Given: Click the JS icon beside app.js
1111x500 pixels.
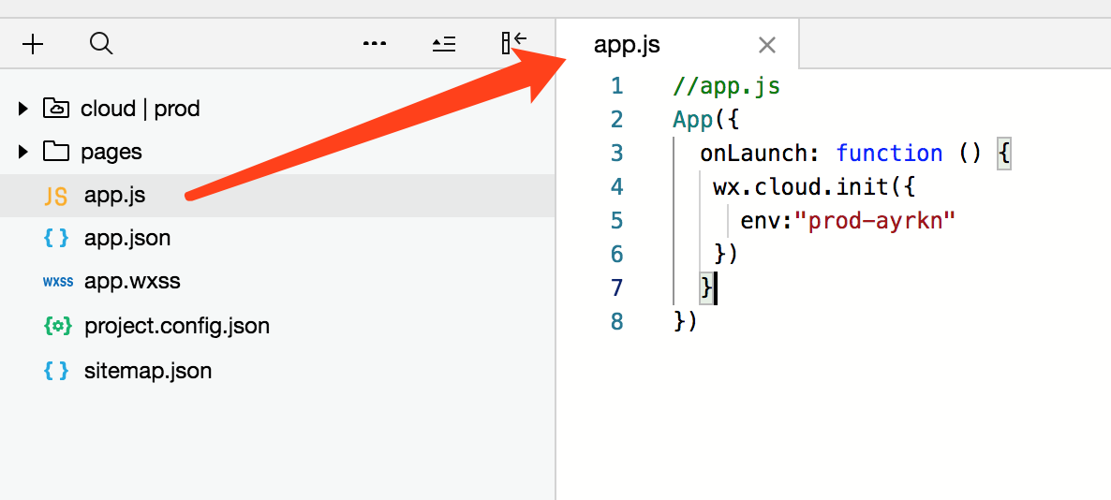Looking at the screenshot, I should coord(56,196).
